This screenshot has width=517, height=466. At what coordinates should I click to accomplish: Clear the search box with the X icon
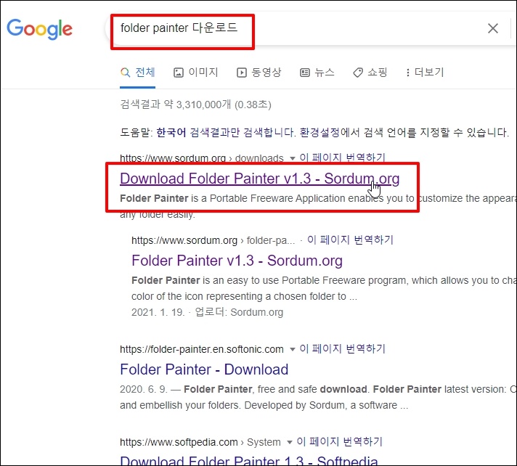coord(492,28)
